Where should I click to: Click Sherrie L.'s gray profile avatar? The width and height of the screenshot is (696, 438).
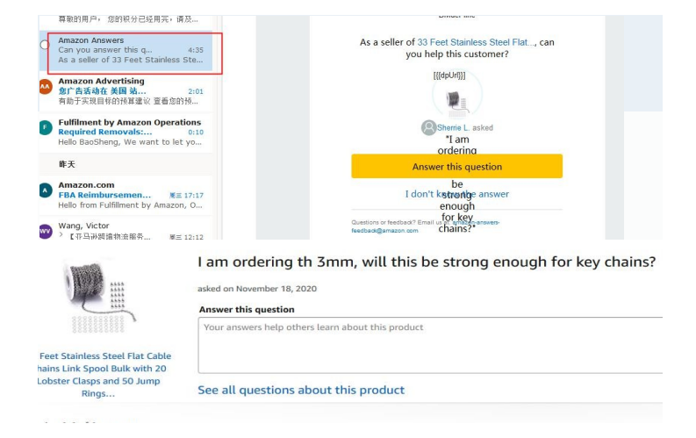(x=428, y=127)
